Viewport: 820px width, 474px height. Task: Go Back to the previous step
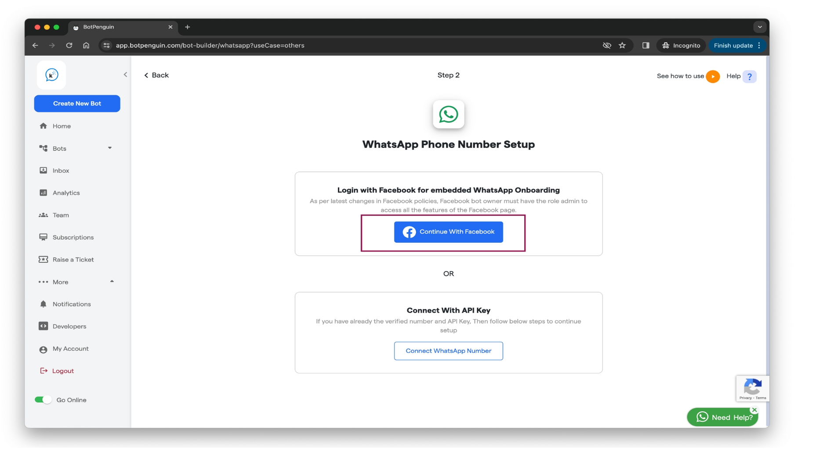156,75
